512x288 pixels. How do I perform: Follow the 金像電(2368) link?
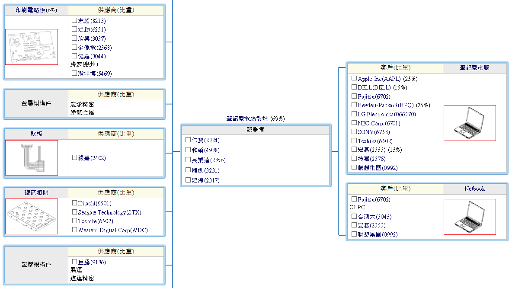[95, 48]
